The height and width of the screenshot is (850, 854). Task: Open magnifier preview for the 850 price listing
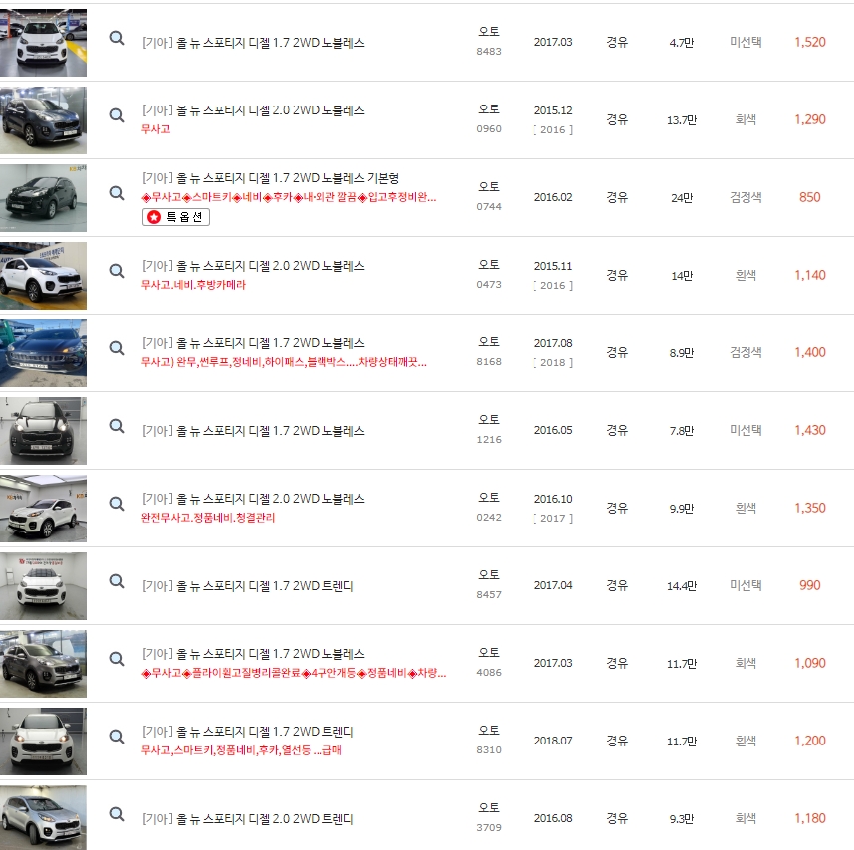[117, 193]
